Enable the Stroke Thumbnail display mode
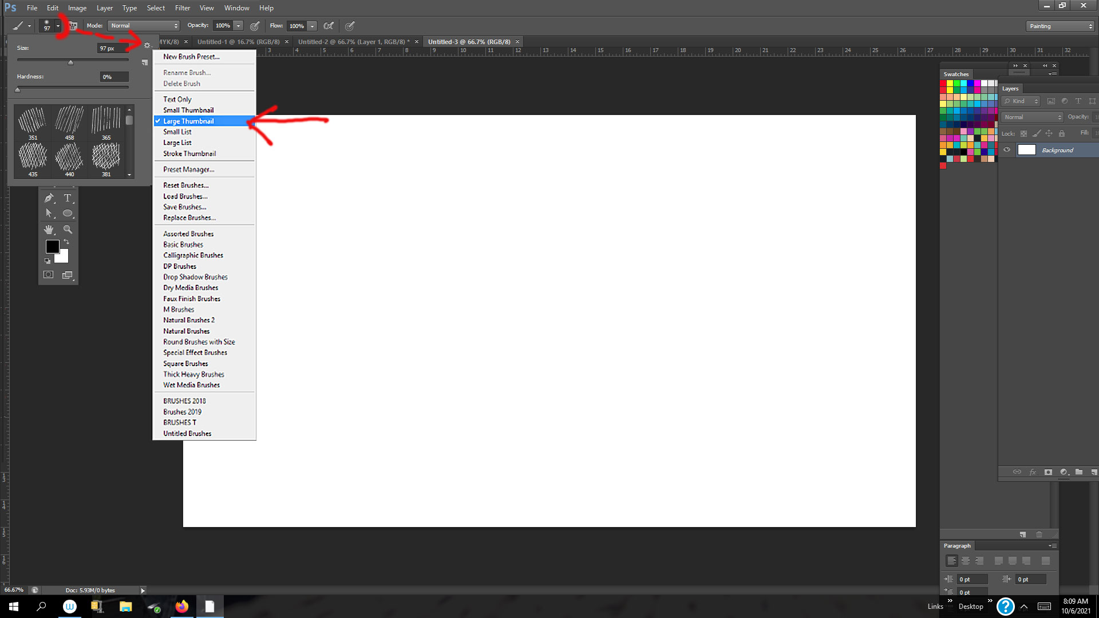The height and width of the screenshot is (618, 1099). [x=189, y=153]
